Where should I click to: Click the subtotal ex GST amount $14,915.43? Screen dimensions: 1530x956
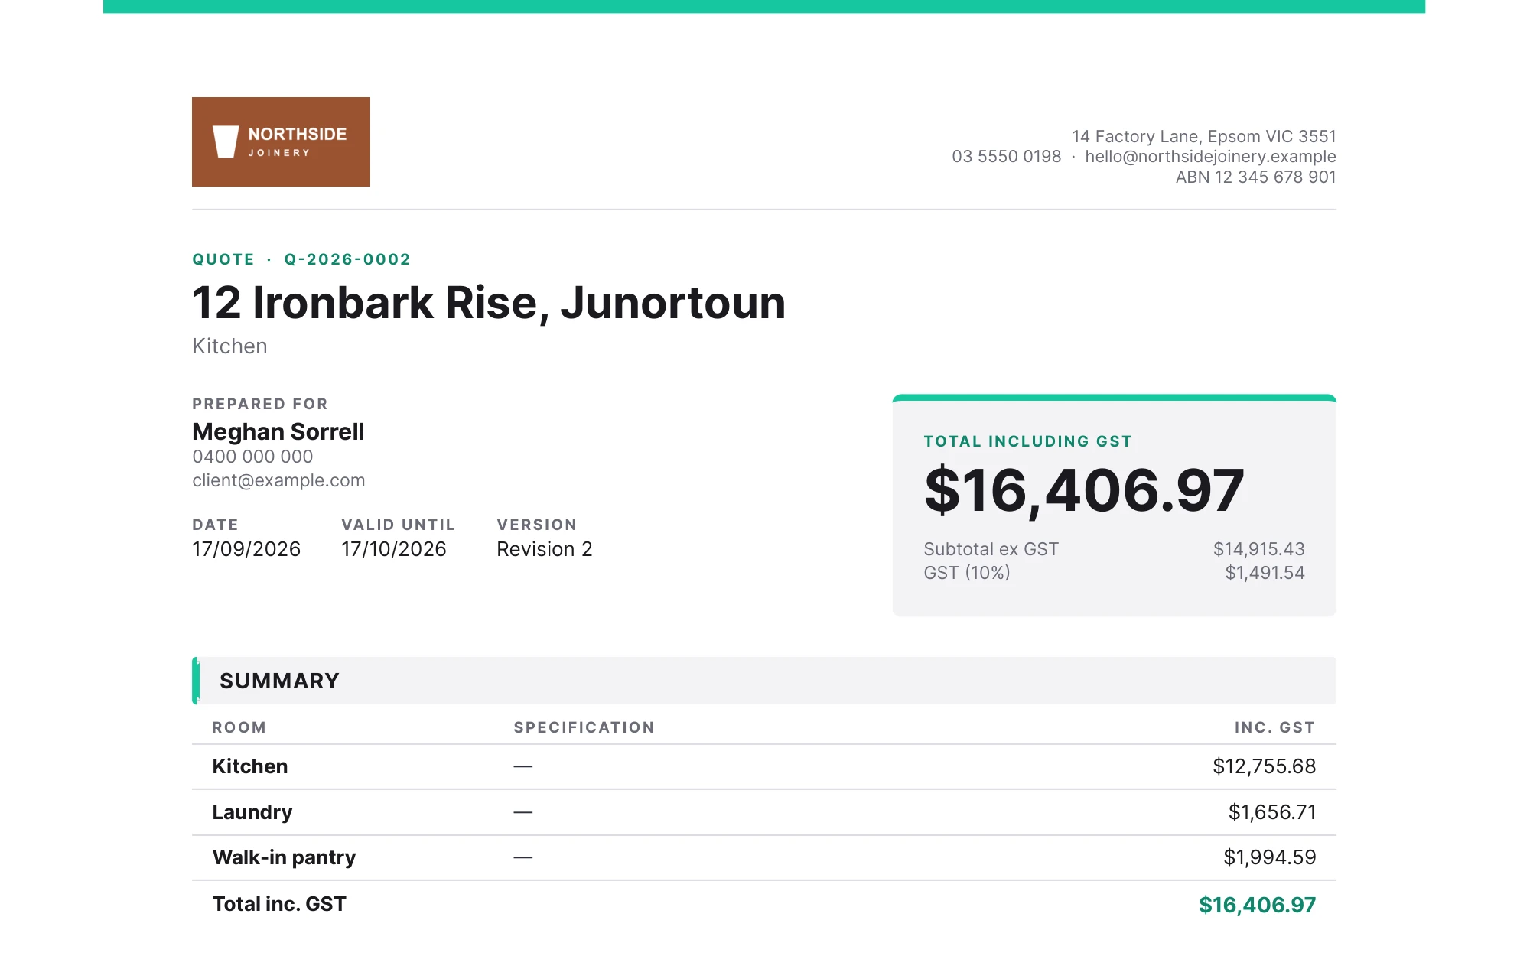click(1259, 549)
